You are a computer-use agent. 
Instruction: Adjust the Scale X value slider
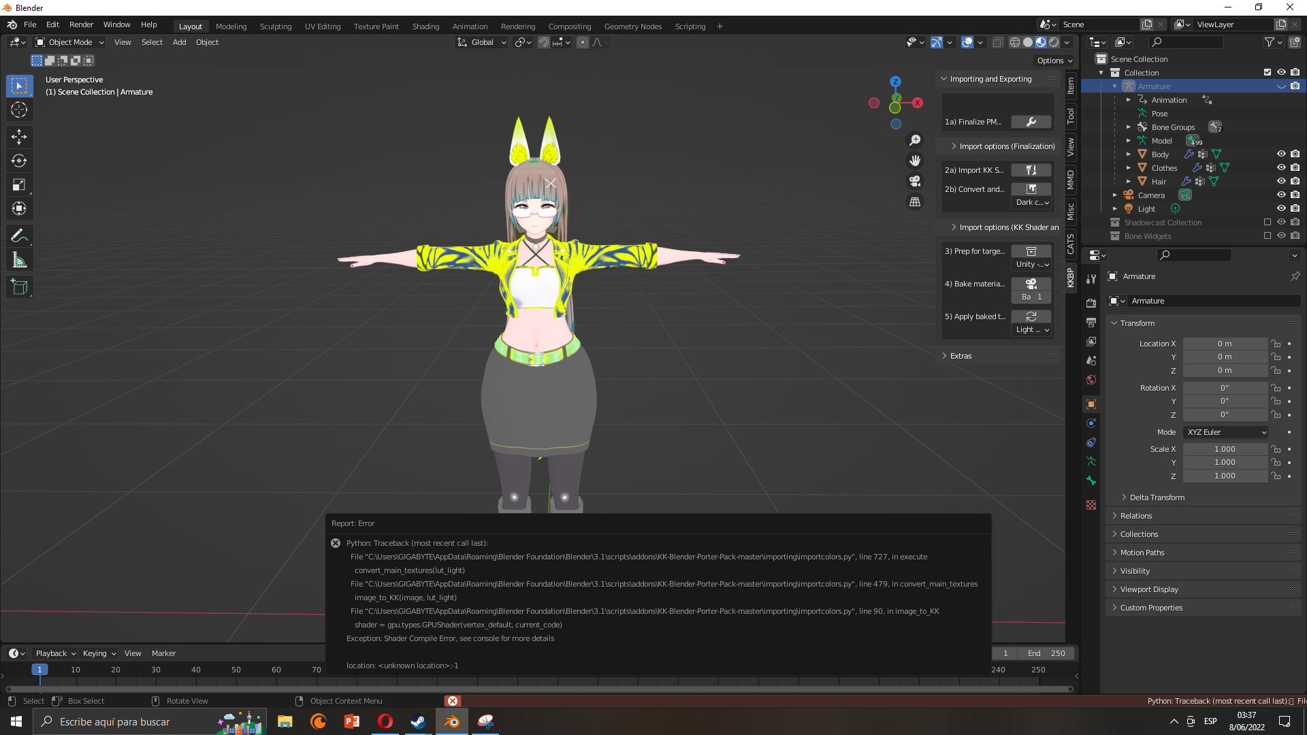point(1225,448)
